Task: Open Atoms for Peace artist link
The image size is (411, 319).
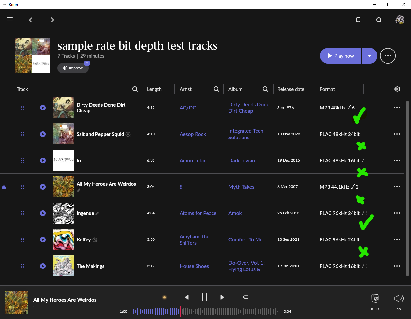Action: 198,213
